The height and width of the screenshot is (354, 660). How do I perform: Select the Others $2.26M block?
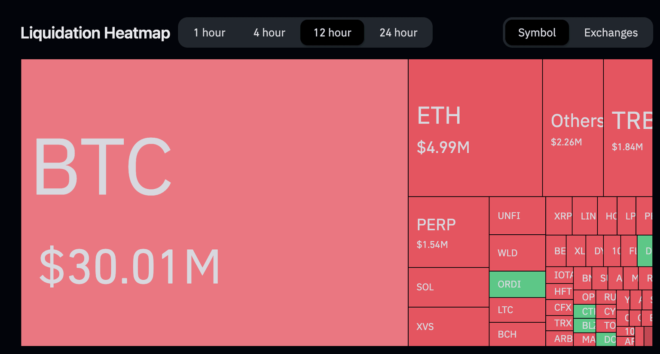[x=572, y=128]
